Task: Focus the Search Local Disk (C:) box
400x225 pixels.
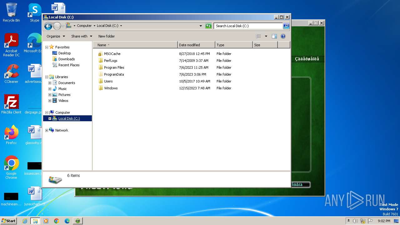Action: 248,26
